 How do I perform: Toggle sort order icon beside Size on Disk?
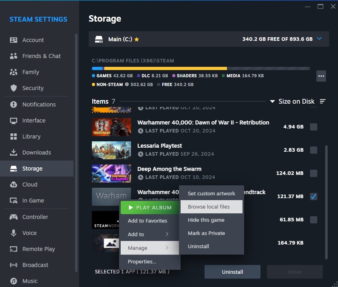click(x=323, y=101)
